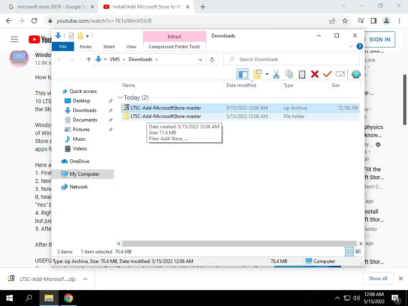Click the orange checkmark icon in toolbar
The height and width of the screenshot is (306, 408).
click(328, 74)
